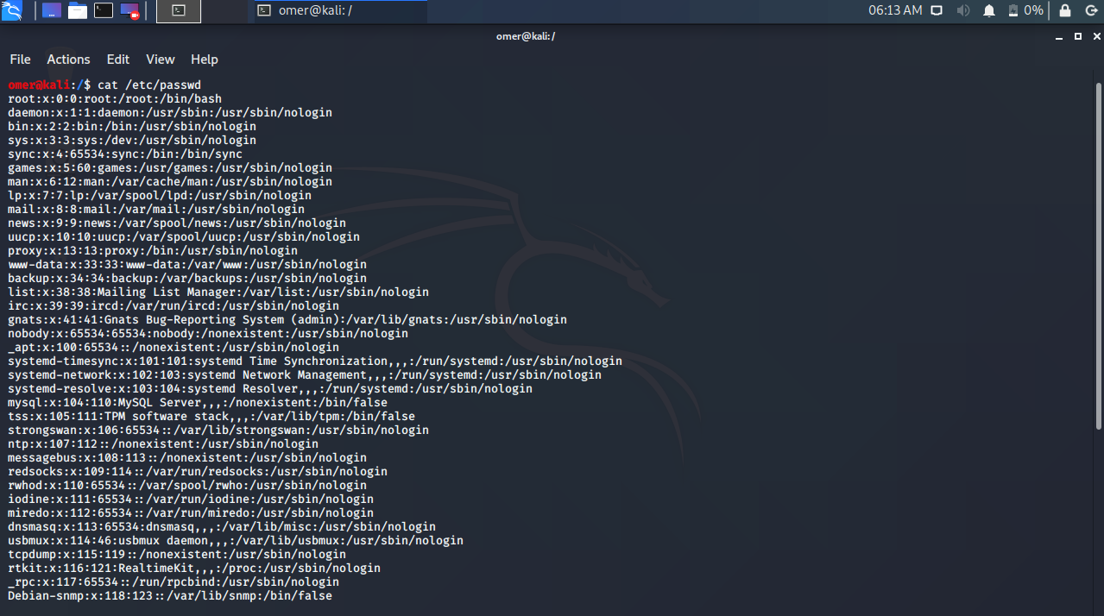
Task: Click the Debian-snmp:x:118:123 line
Action: tap(170, 595)
